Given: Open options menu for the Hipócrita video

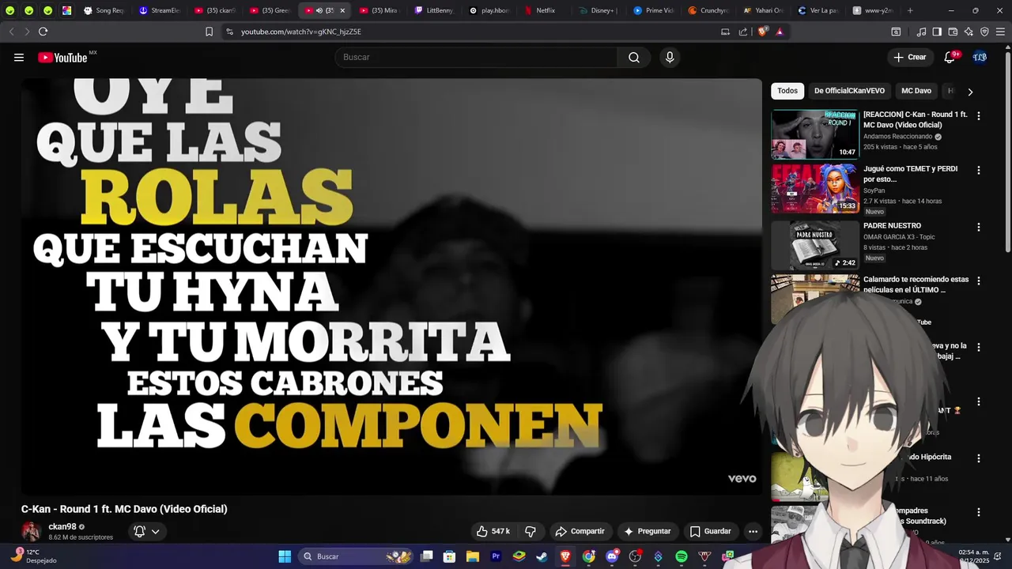Looking at the screenshot, I should tap(979, 458).
